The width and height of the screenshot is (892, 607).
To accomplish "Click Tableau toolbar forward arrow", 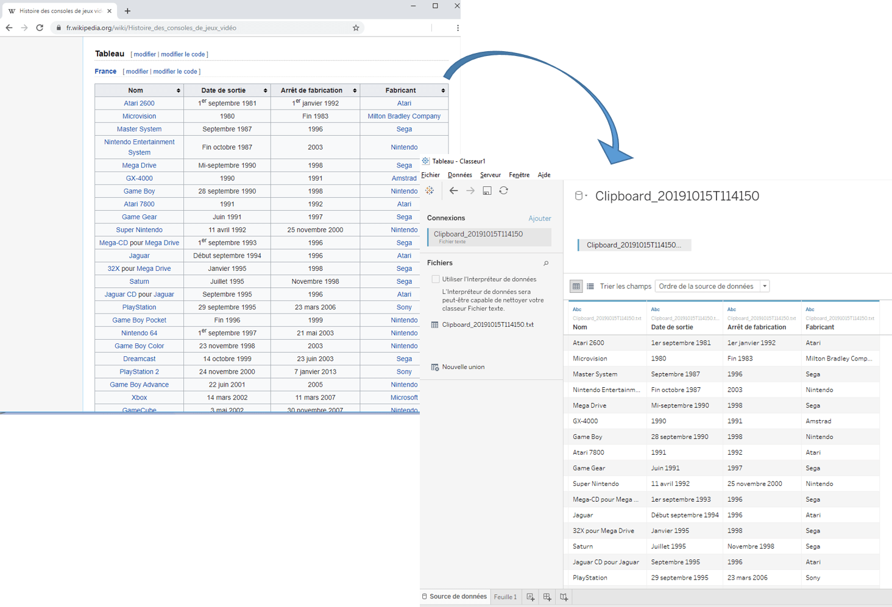I will (470, 191).
